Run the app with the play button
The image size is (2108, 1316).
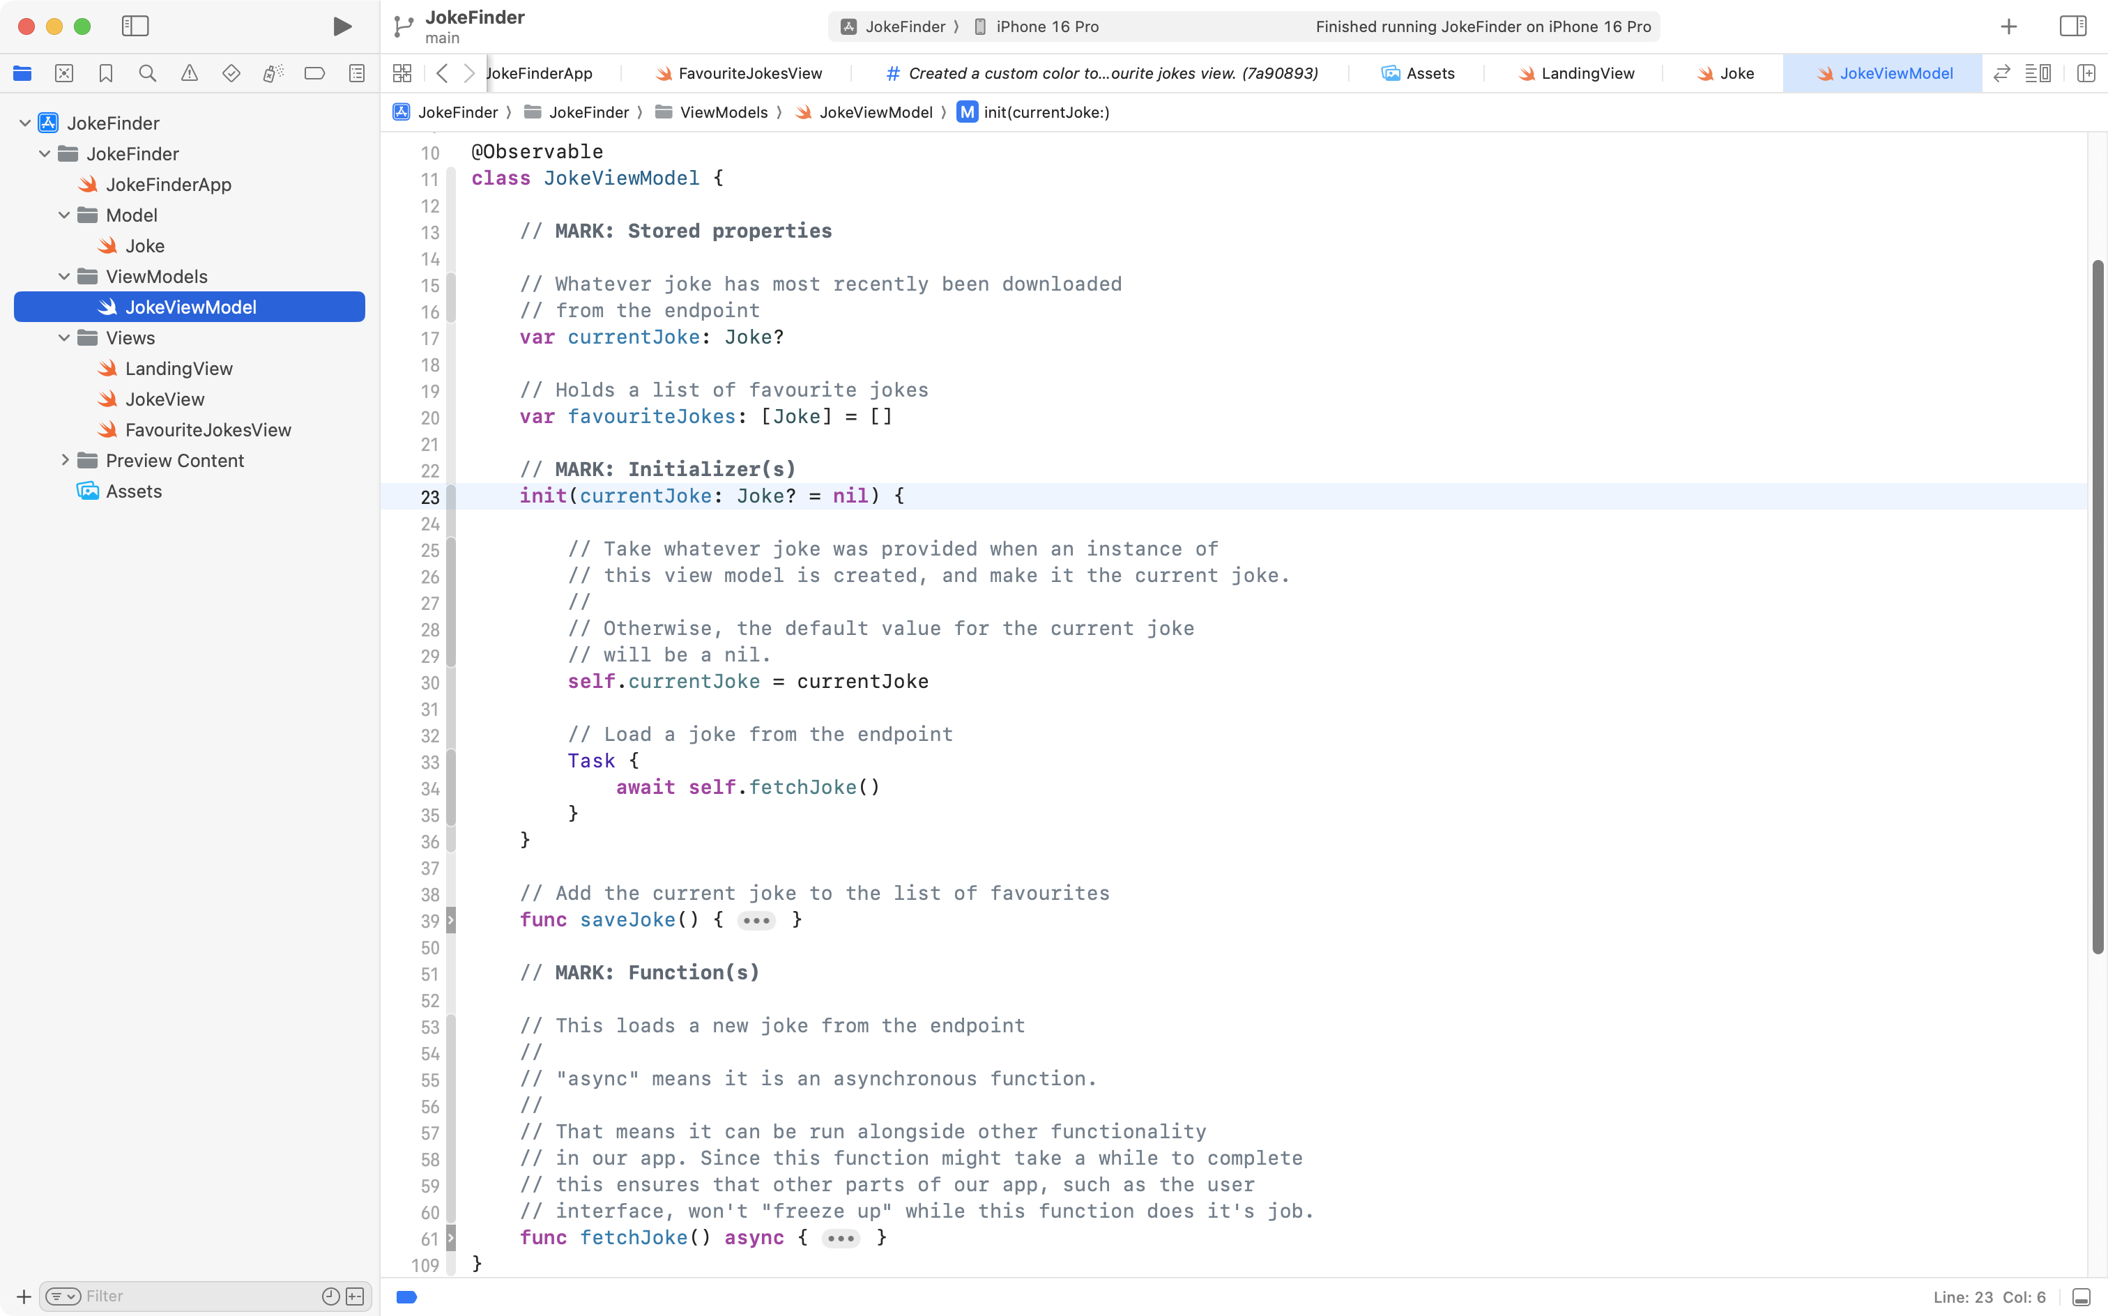pos(342,26)
